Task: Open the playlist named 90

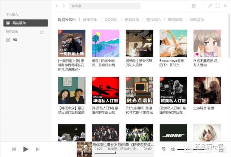Action: tap(14, 40)
